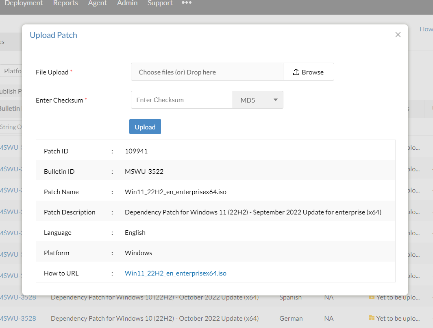This screenshot has width=433, height=328.
Task: Open the Win11_22H2_en_enterprisex64.iso How-to URL
Action: click(x=175, y=273)
